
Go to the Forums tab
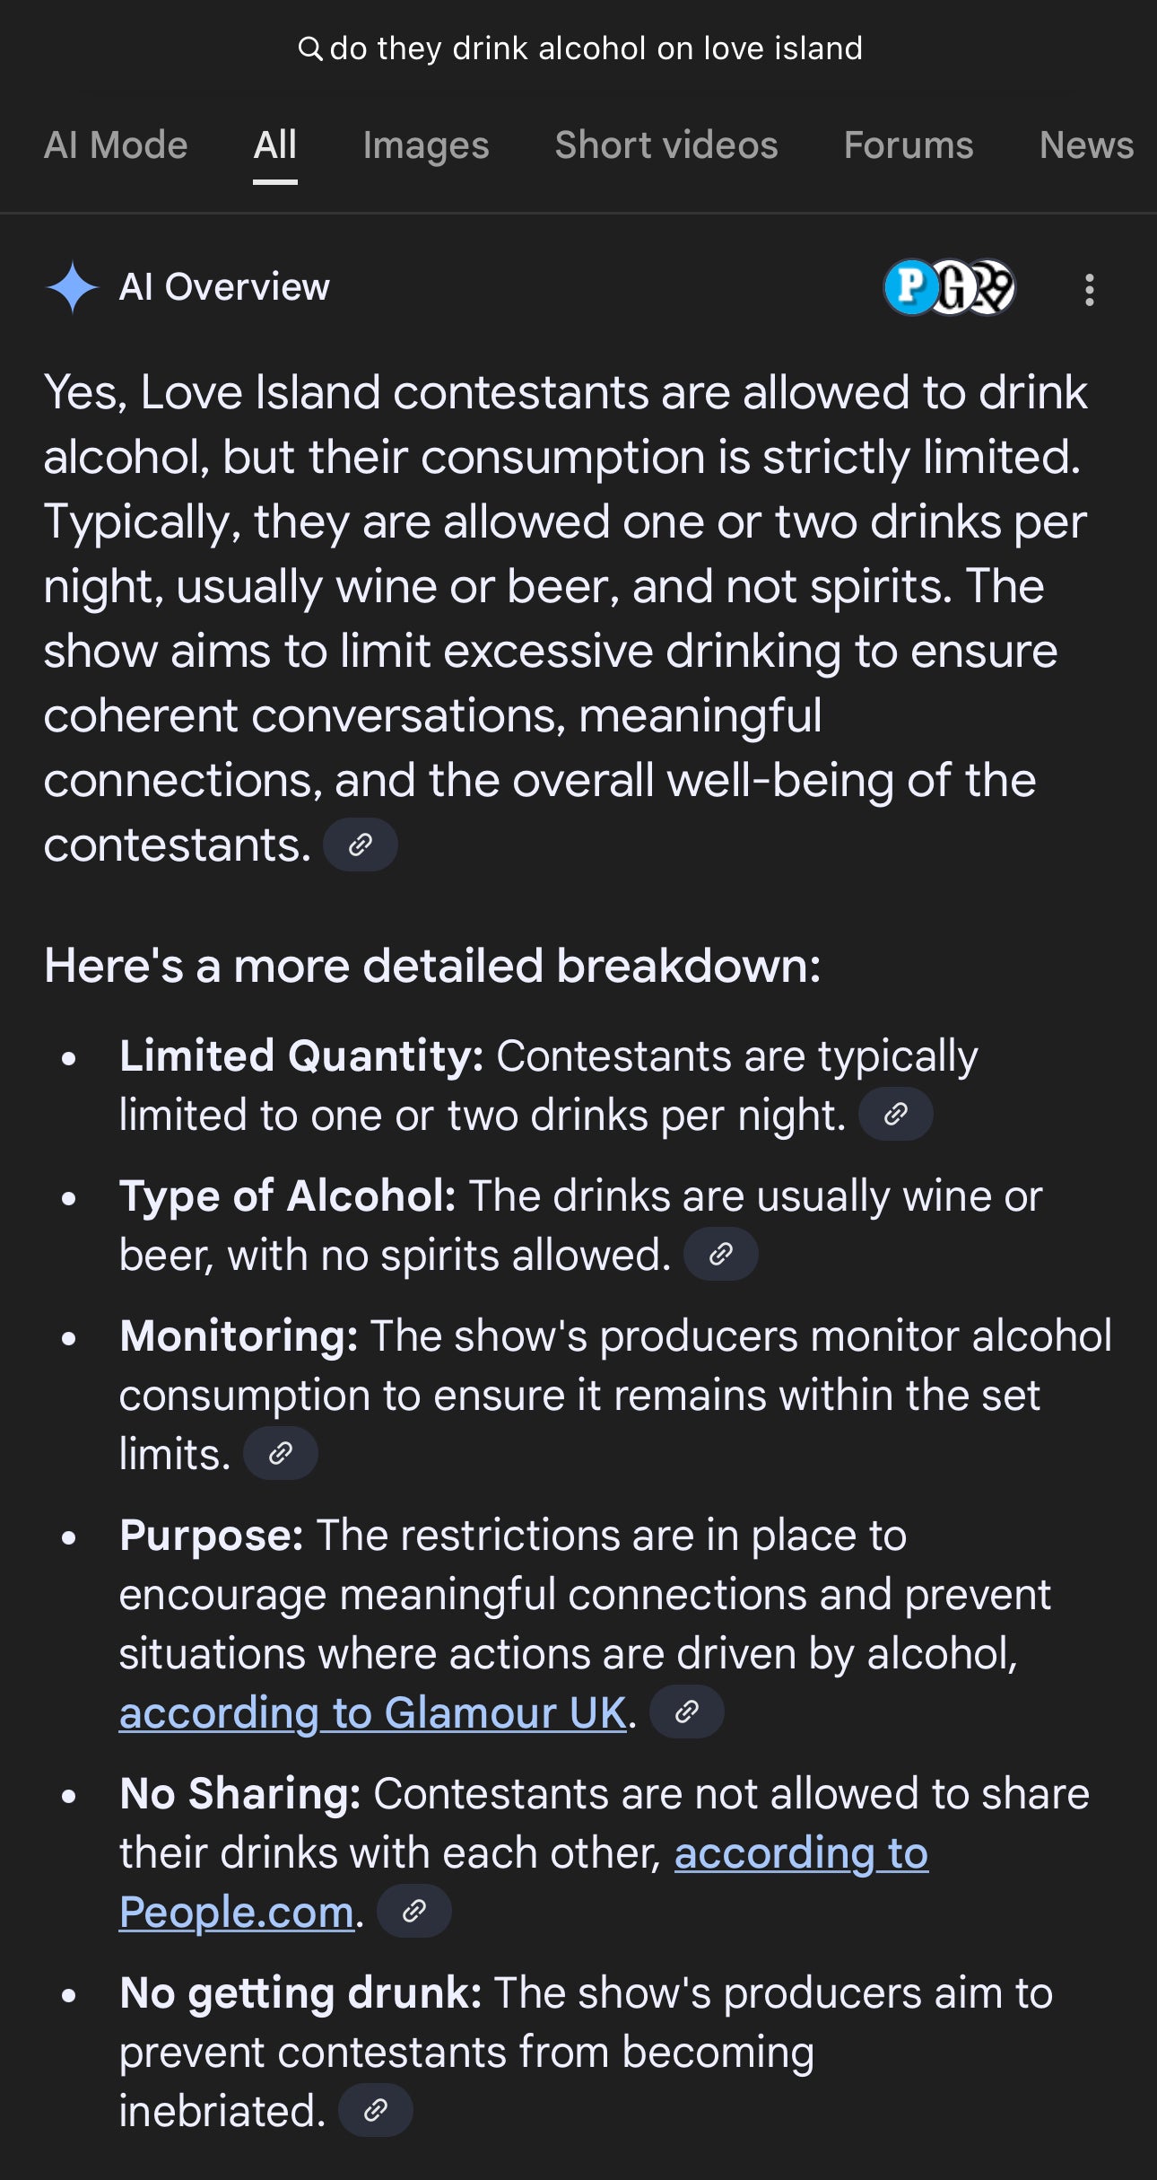[909, 145]
